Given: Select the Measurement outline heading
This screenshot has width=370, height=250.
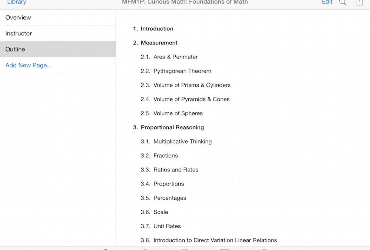Looking at the screenshot, I should (159, 43).
